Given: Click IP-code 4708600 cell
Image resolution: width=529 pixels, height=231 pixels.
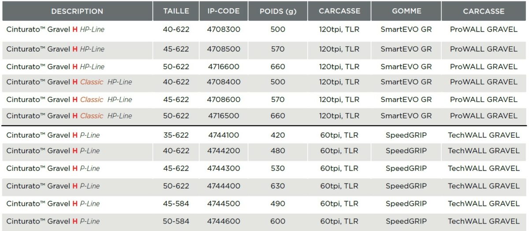Looking at the screenshot, I should click(224, 99).
